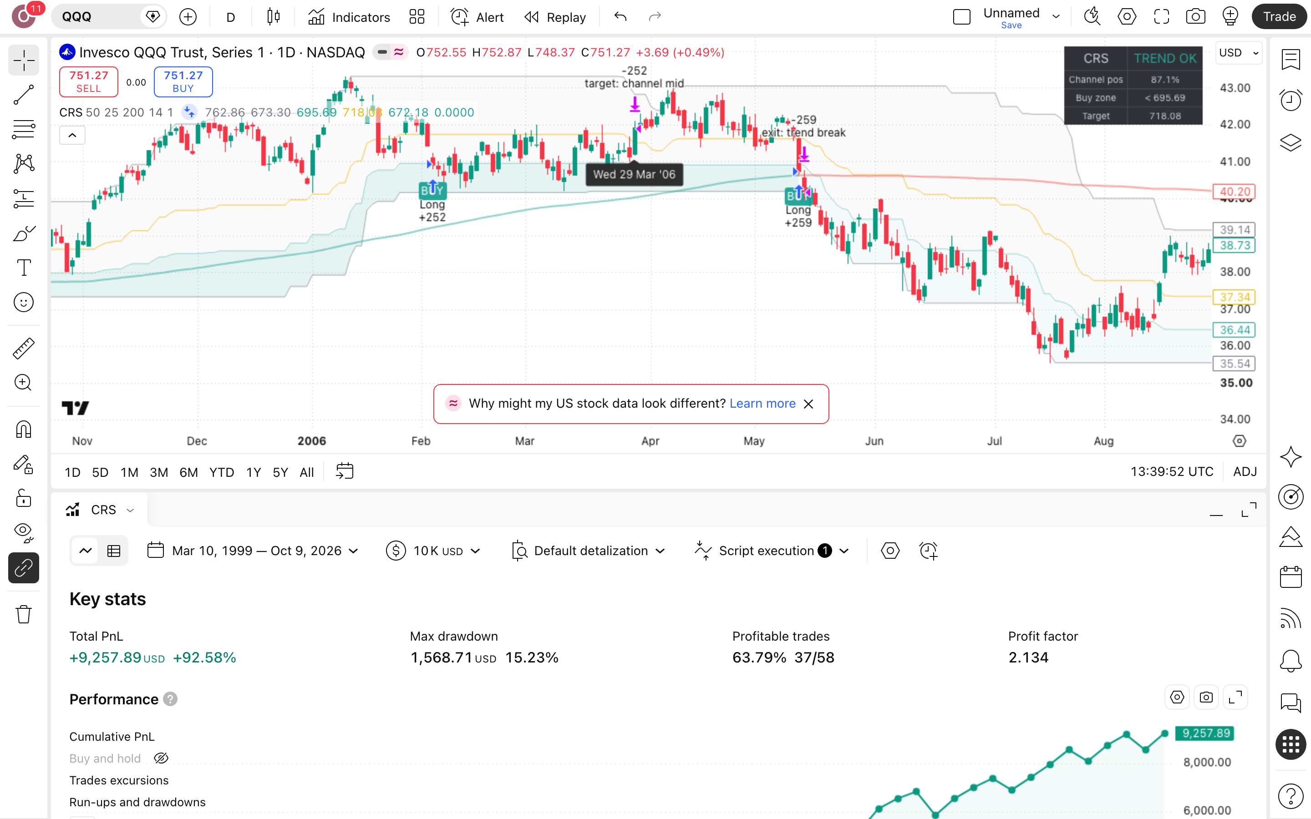Remove drawings with the trash icon

point(23,614)
